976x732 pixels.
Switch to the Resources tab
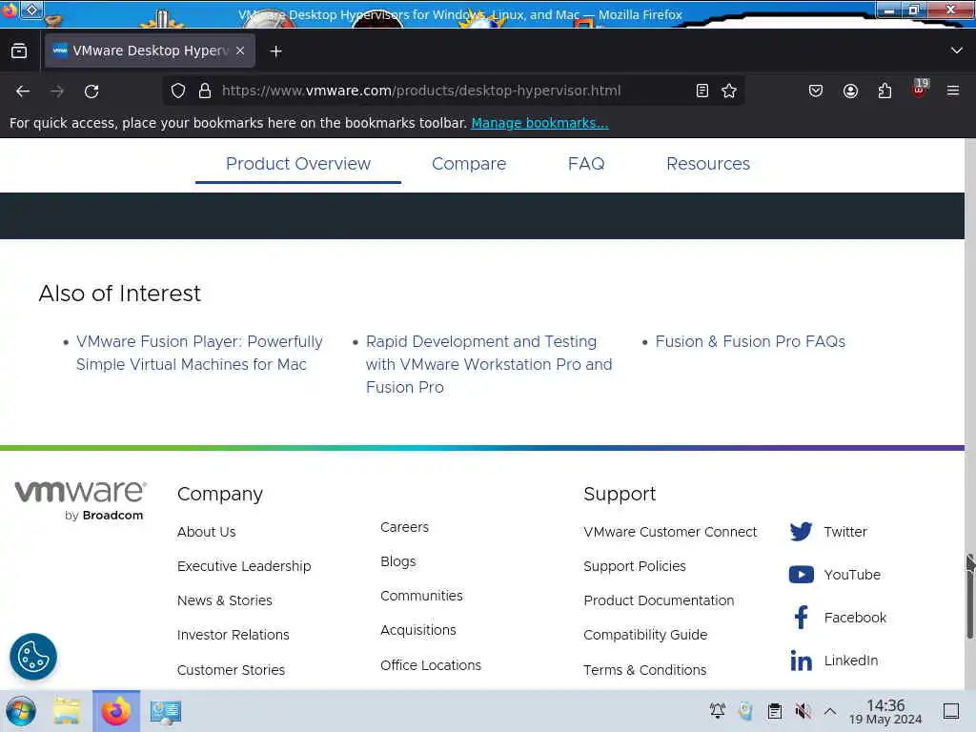tap(708, 164)
